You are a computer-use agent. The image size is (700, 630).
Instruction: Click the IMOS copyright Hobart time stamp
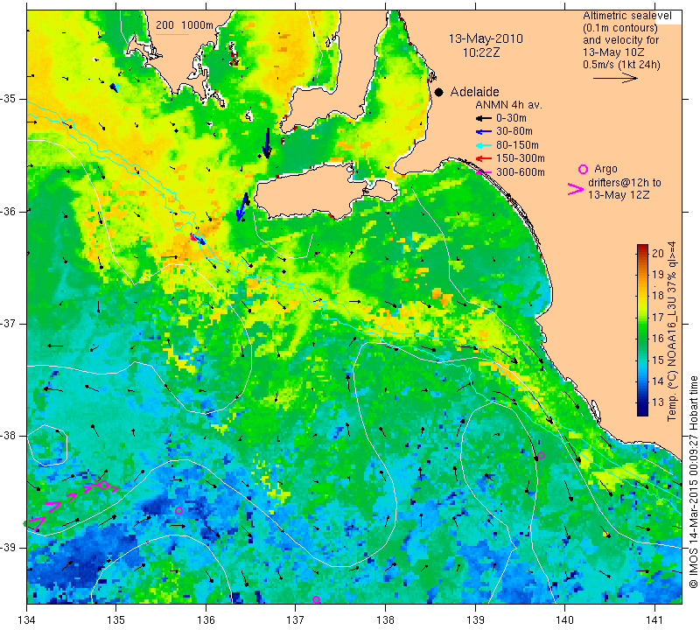(693, 482)
